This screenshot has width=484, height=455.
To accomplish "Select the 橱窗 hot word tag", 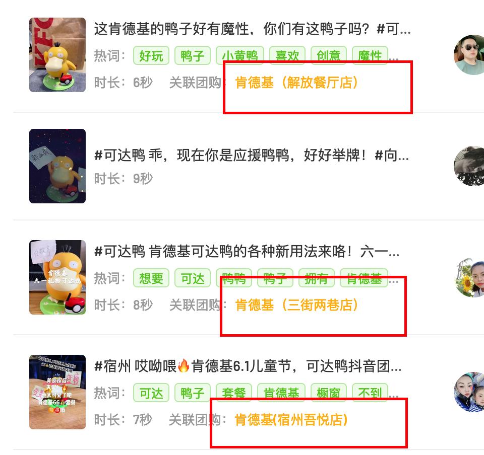I will pyautogui.click(x=328, y=393).
